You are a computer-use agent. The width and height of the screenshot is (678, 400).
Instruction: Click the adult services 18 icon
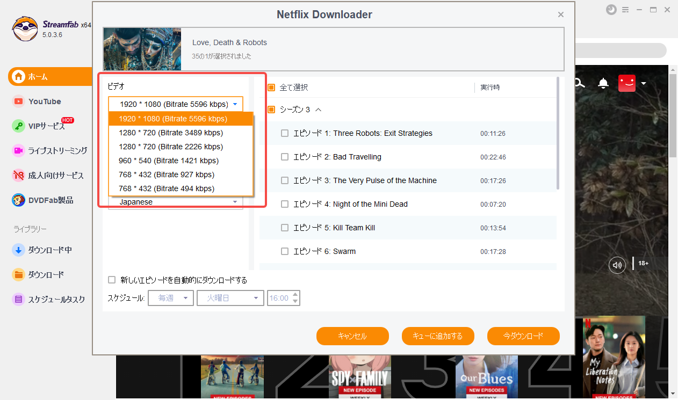[19, 176]
